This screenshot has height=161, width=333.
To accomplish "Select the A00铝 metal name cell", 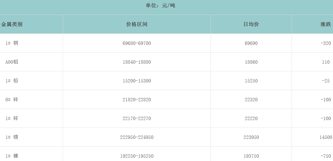I will click(12, 62).
